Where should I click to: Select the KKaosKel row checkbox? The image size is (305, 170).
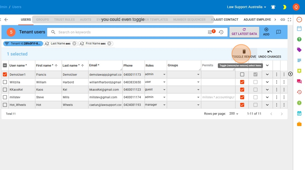coord(5,90)
